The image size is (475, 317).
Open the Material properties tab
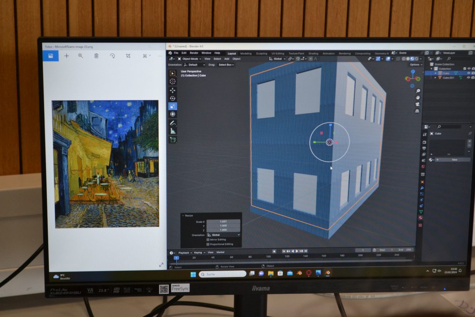pyautogui.click(x=421, y=218)
